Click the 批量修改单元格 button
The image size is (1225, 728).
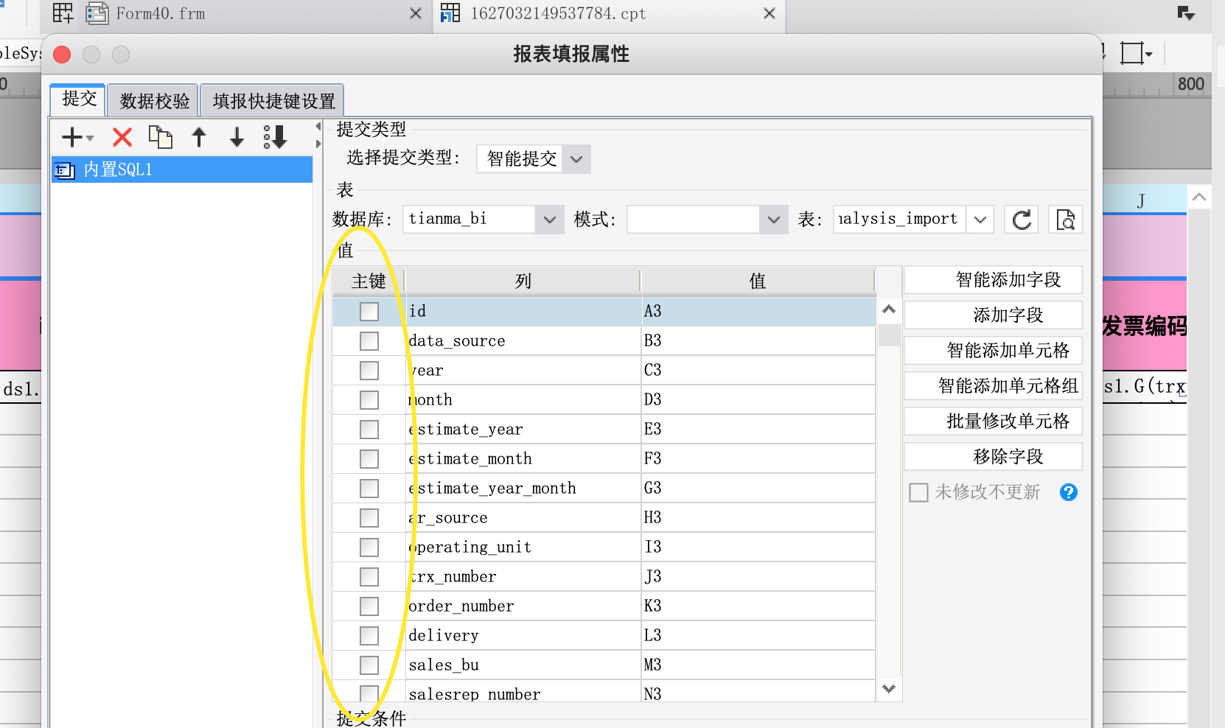click(993, 421)
